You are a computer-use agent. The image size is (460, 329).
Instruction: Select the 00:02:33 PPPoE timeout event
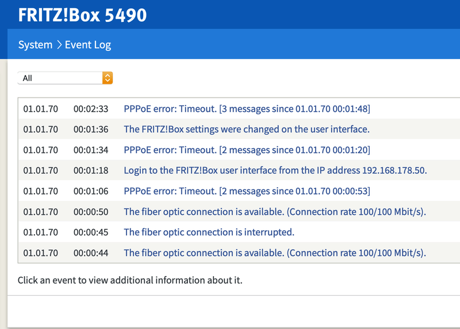click(x=247, y=109)
